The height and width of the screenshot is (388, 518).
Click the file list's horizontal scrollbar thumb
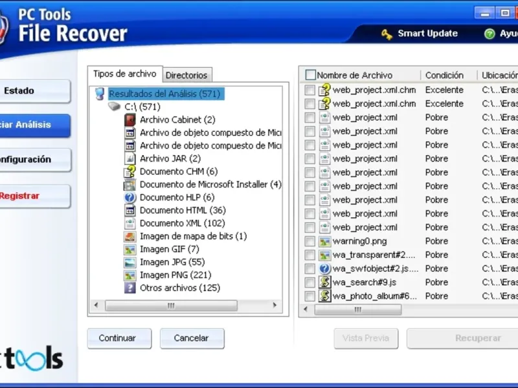tap(358, 310)
